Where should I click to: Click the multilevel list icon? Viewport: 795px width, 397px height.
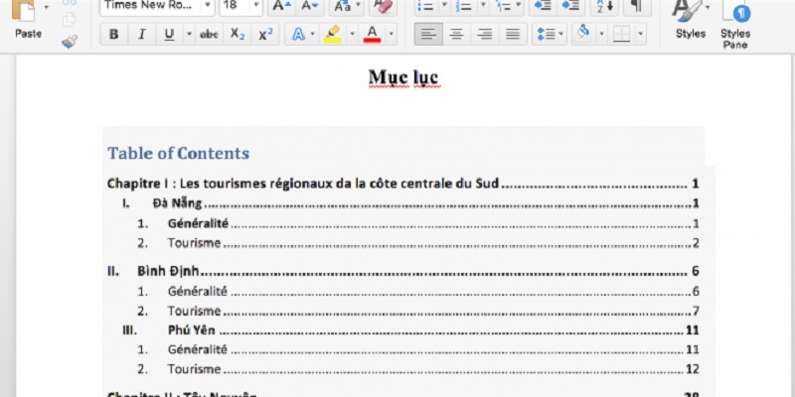[x=502, y=6]
